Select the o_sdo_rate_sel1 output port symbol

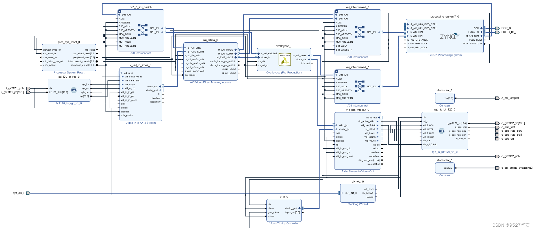497,135
